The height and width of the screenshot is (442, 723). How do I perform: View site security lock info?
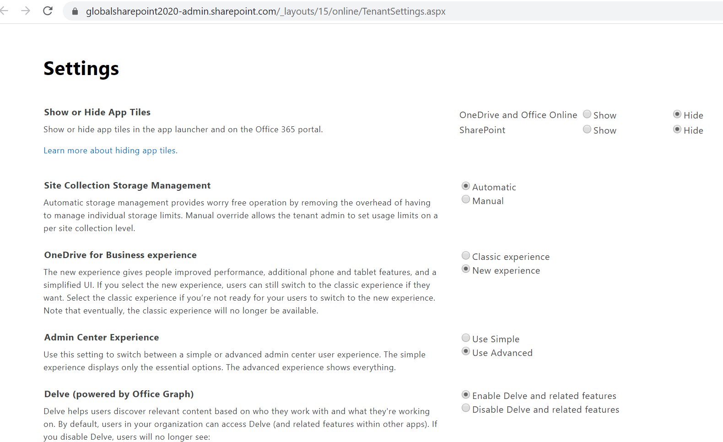(x=75, y=11)
